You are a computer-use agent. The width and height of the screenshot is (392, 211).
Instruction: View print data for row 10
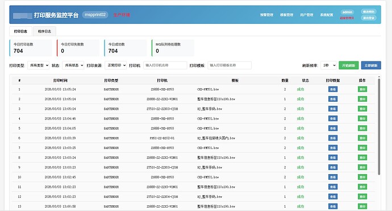333,177
